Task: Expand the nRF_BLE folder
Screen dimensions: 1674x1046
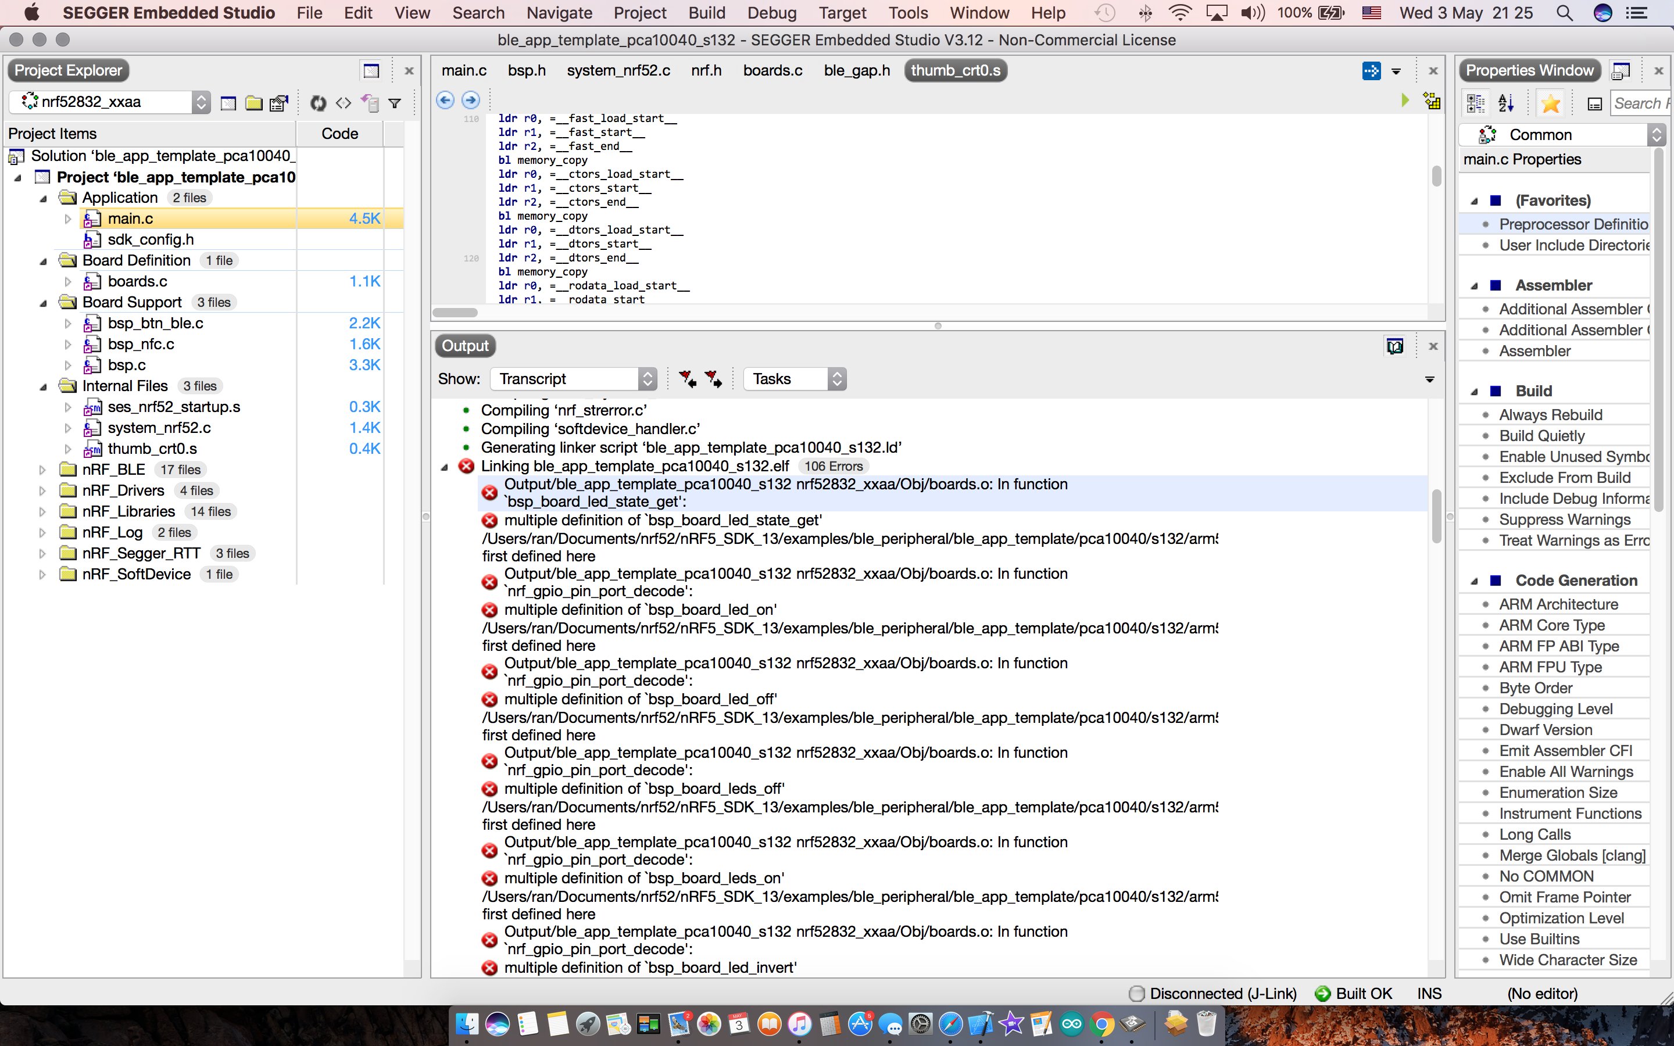Action: pyautogui.click(x=42, y=471)
